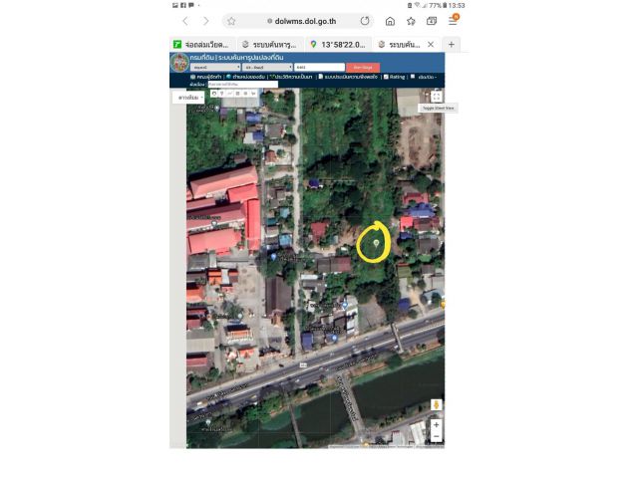Toggle the checkbox after Rating

coord(413,76)
